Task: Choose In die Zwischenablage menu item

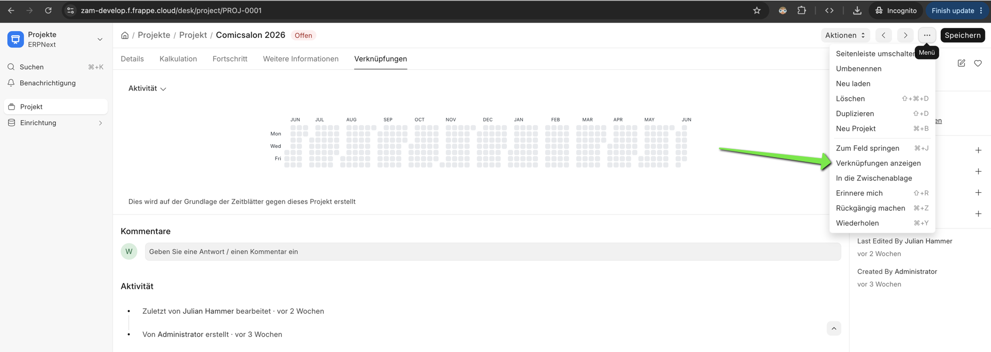Action: pos(882,178)
